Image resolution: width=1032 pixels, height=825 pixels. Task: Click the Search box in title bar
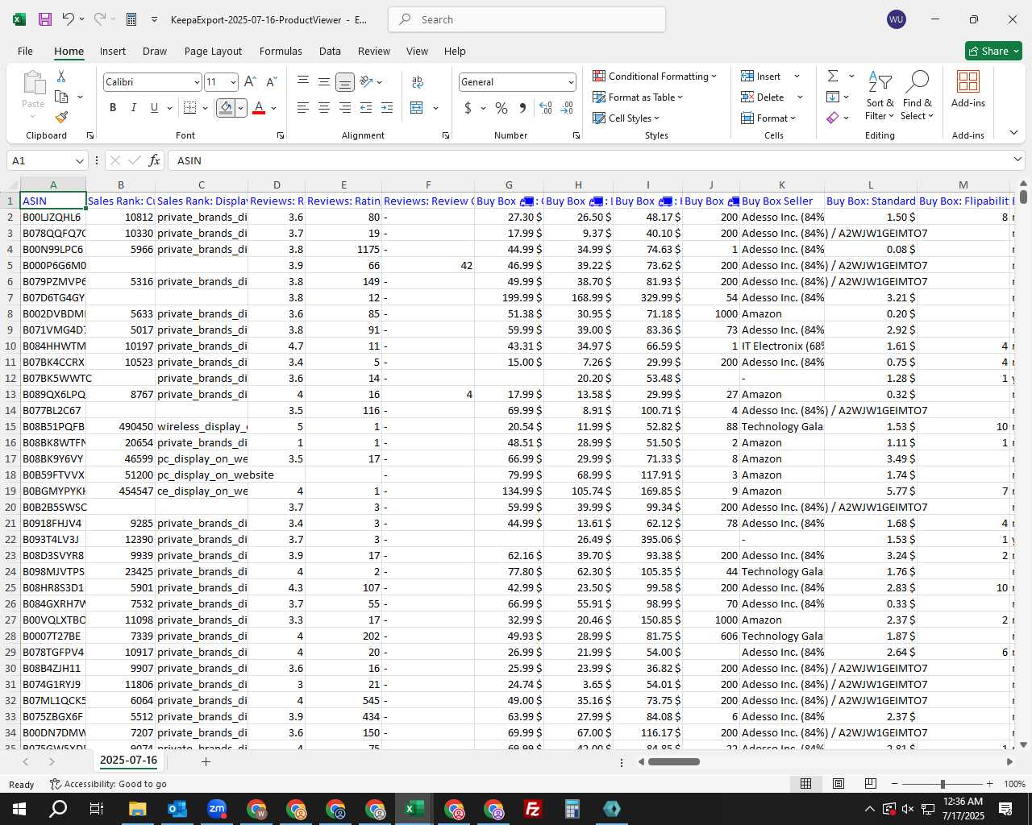(527, 19)
